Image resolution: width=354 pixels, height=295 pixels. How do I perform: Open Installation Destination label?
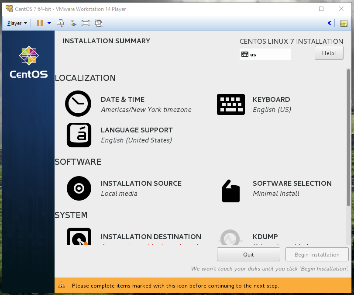pos(151,237)
